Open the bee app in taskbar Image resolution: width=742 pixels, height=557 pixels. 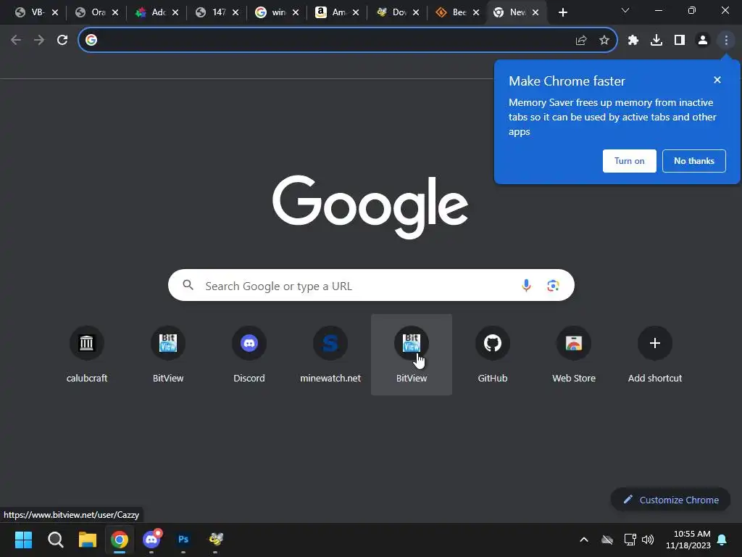click(x=216, y=539)
